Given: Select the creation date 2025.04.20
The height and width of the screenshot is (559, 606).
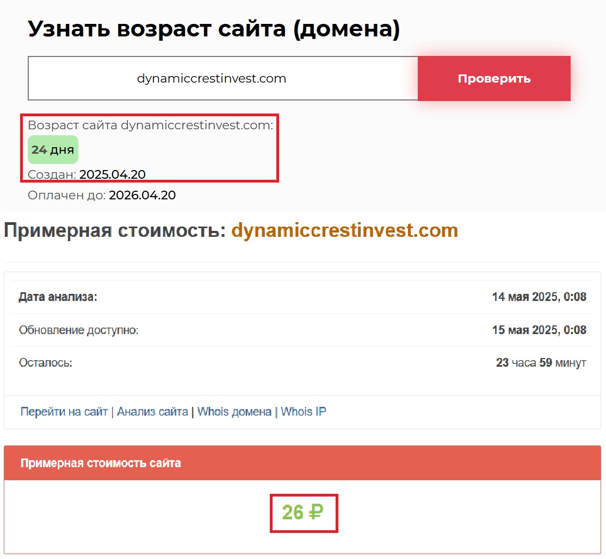Looking at the screenshot, I should pos(113,174).
